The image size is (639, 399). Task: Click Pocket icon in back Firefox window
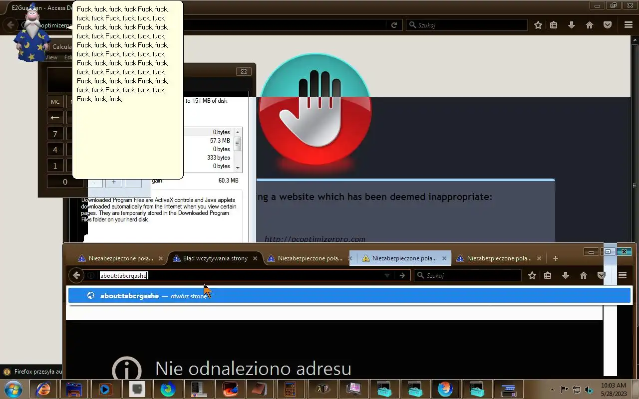(608, 25)
